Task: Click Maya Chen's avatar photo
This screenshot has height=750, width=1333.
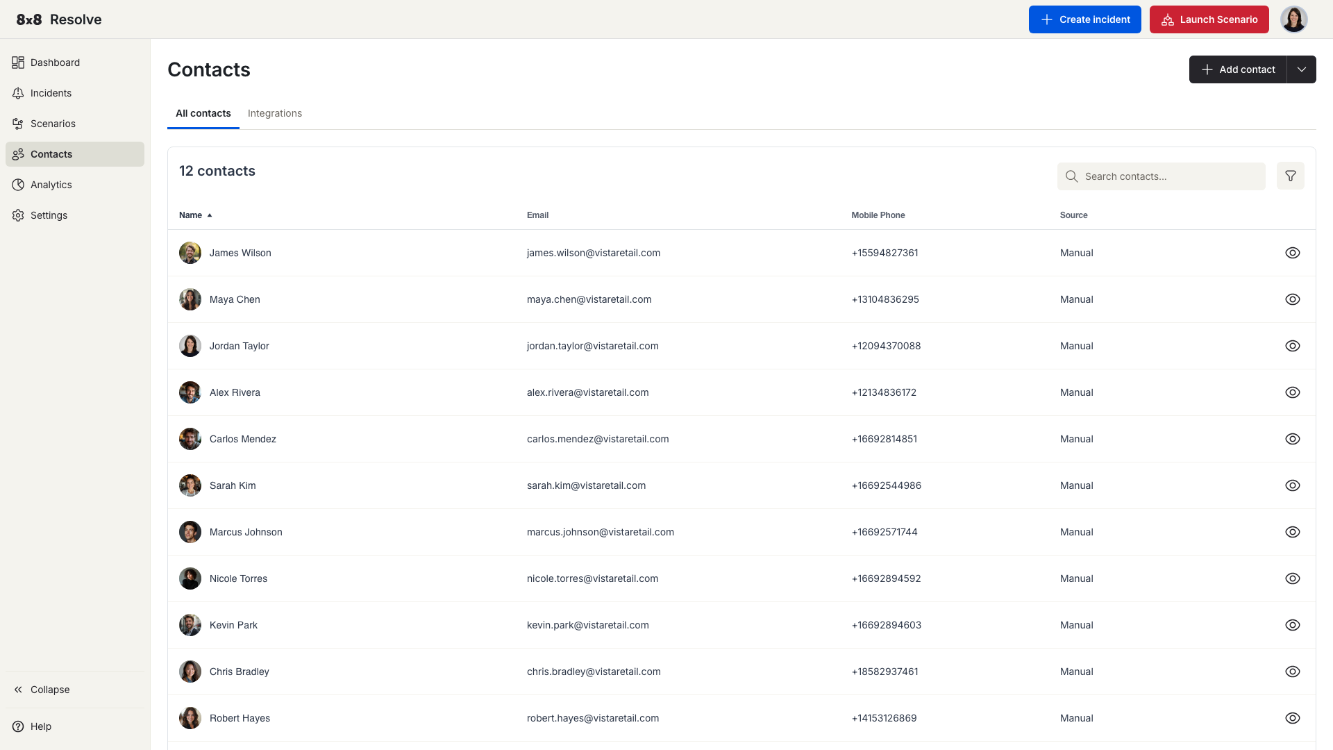Action: coord(190,299)
